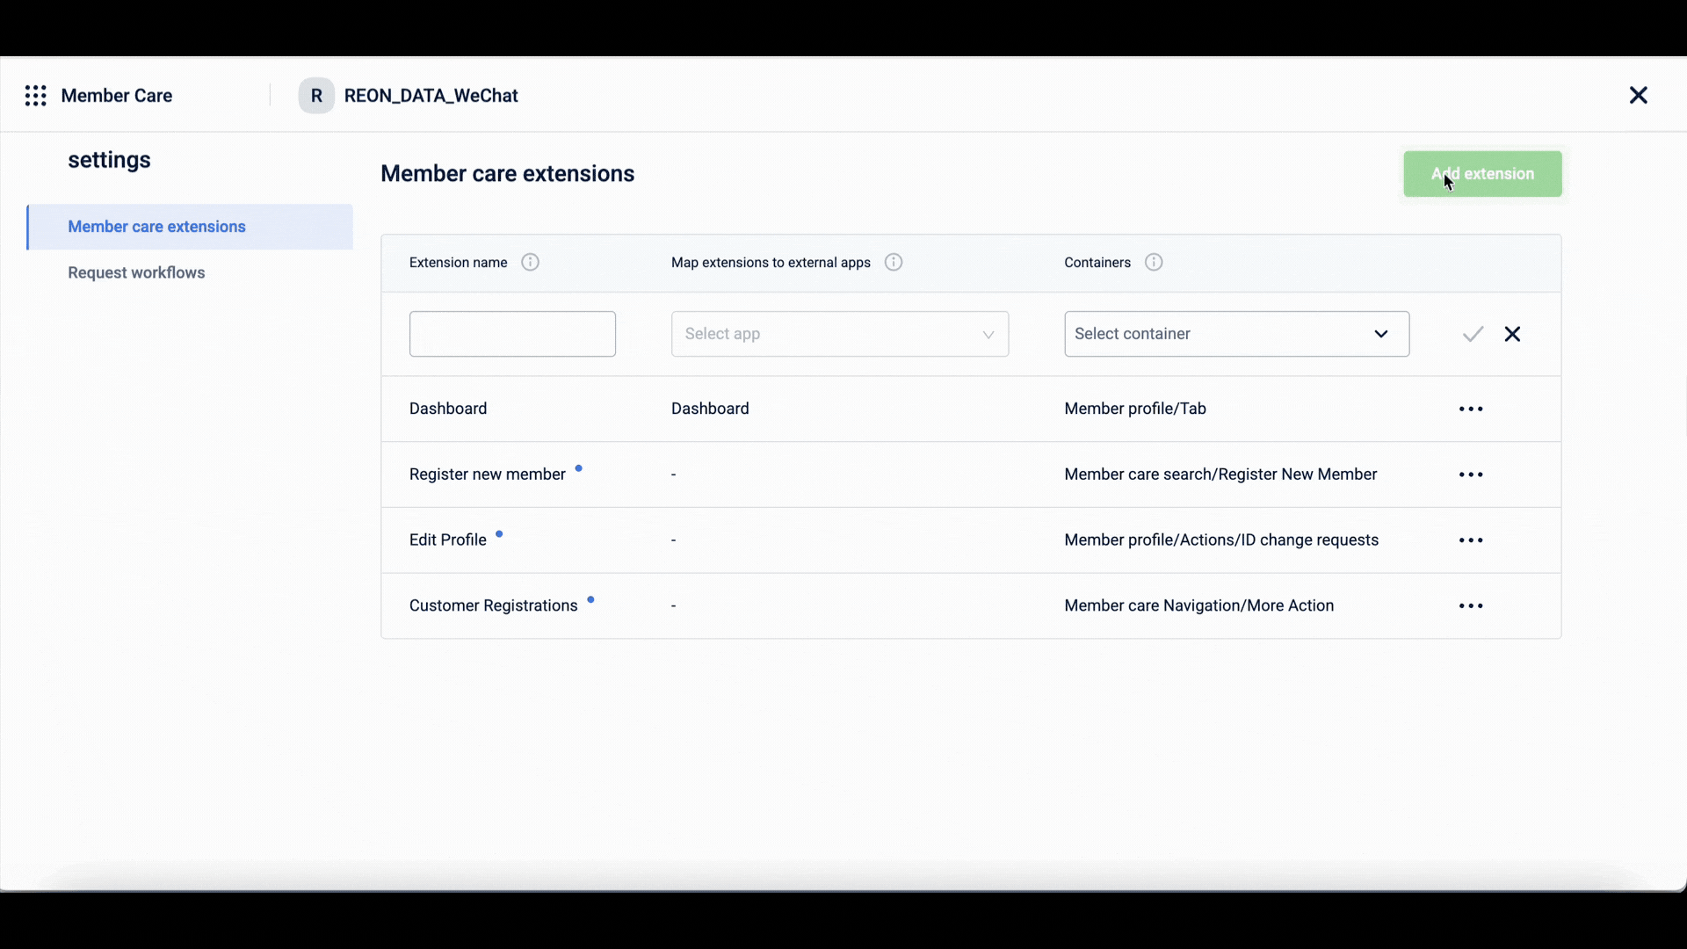Open more options for Customer Registrations row
This screenshot has height=949, width=1687.
tap(1471, 606)
